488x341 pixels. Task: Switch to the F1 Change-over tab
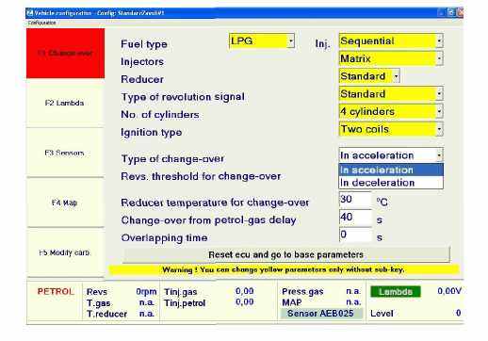(65, 53)
